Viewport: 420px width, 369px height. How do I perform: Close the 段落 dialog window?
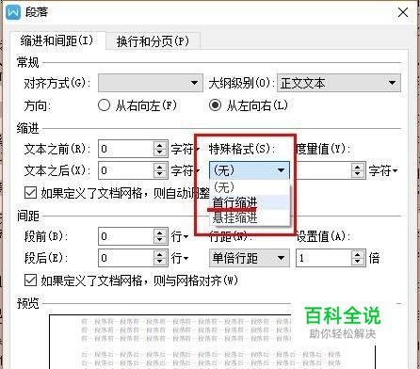pos(403,12)
